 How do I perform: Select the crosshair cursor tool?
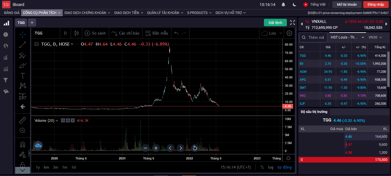click(23, 35)
